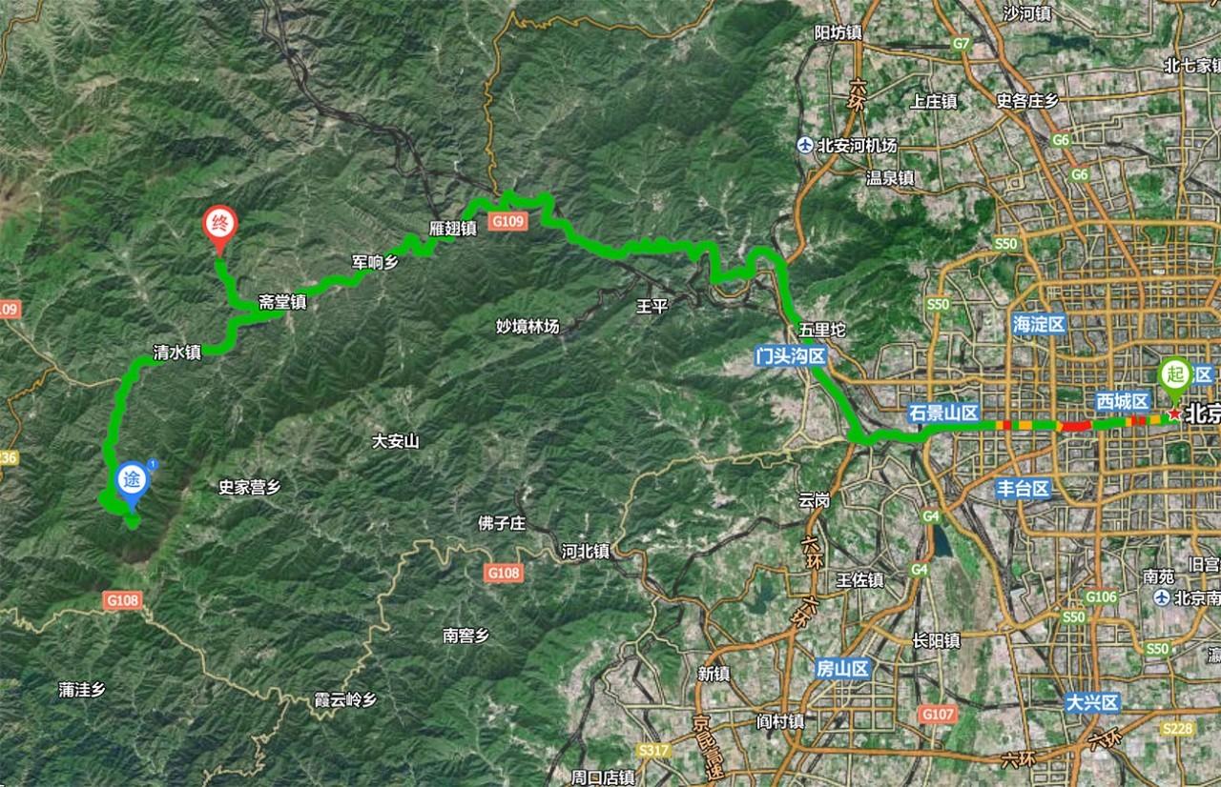Click the 北京南 airport icon

(x=1161, y=597)
